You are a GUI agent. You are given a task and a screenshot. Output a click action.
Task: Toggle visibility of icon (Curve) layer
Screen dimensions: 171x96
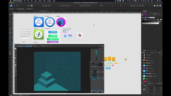tap(160, 79)
